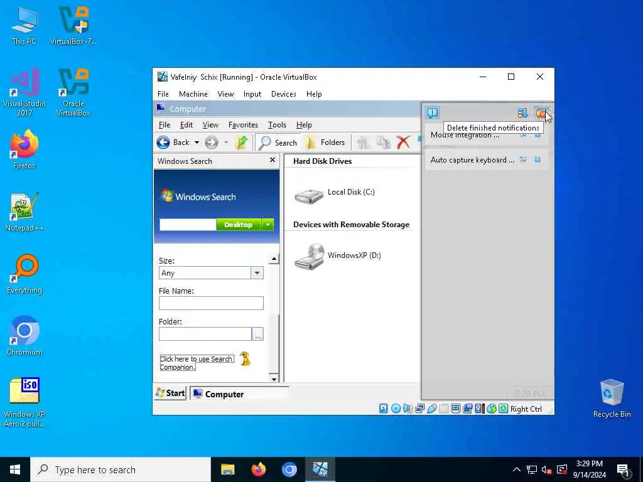This screenshot has width=643, height=482.
Task: Close the Windows Search pane
Action: pos(273,160)
